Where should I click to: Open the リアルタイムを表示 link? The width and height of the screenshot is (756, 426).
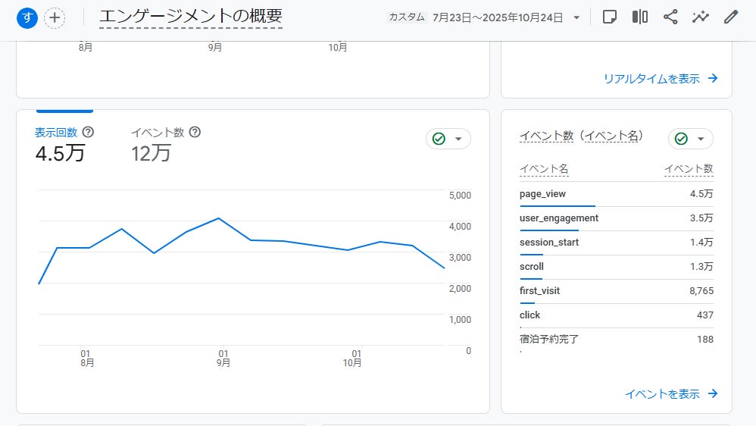(660, 78)
